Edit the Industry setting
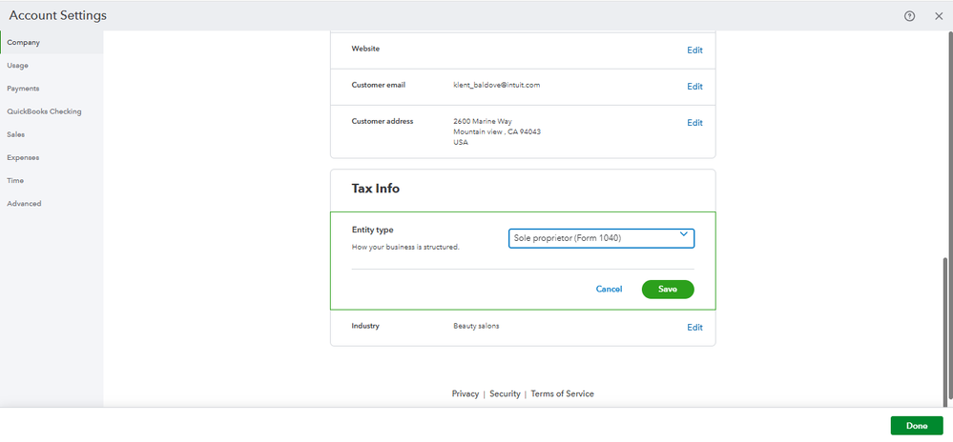The height and width of the screenshot is (442, 953). 694,327
